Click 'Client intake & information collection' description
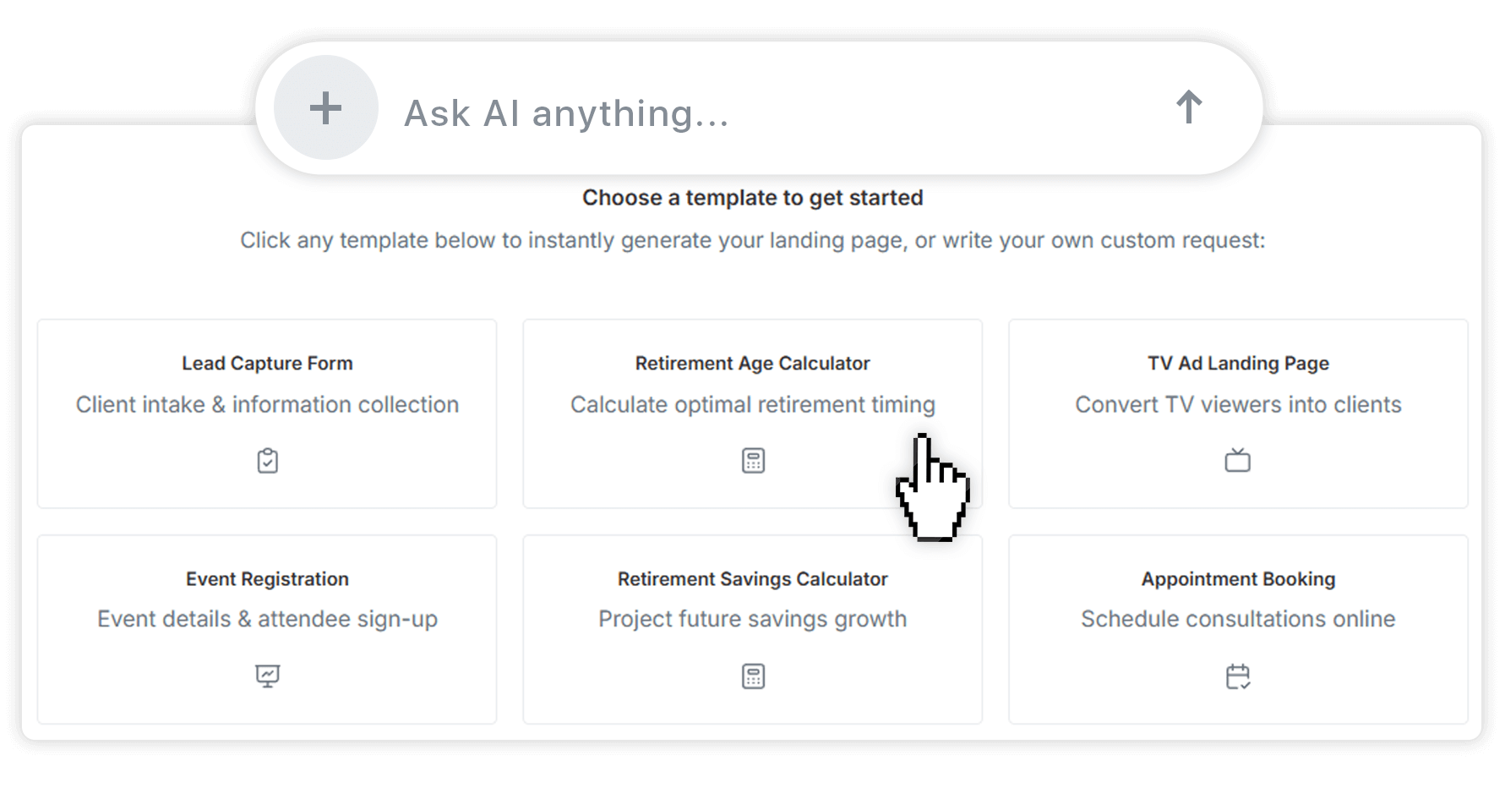This screenshot has height=810, width=1505. tap(267, 405)
